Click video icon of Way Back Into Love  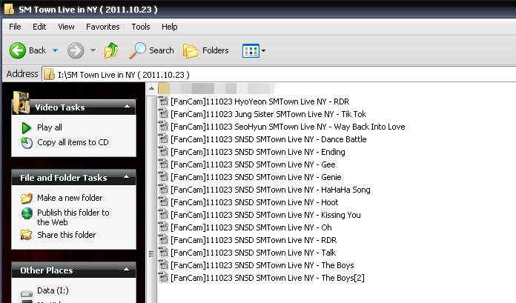163,127
